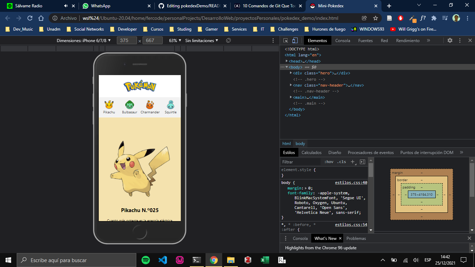Collapse the body element node

coord(287,67)
